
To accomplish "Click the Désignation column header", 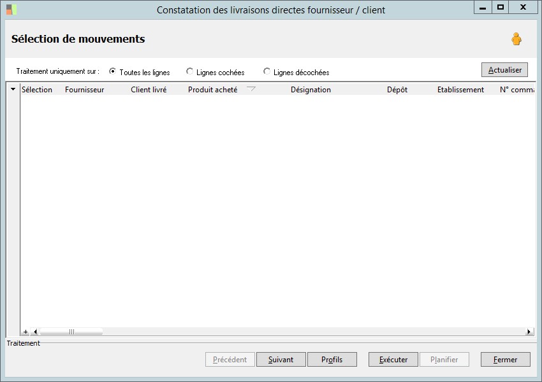I will click(311, 89).
